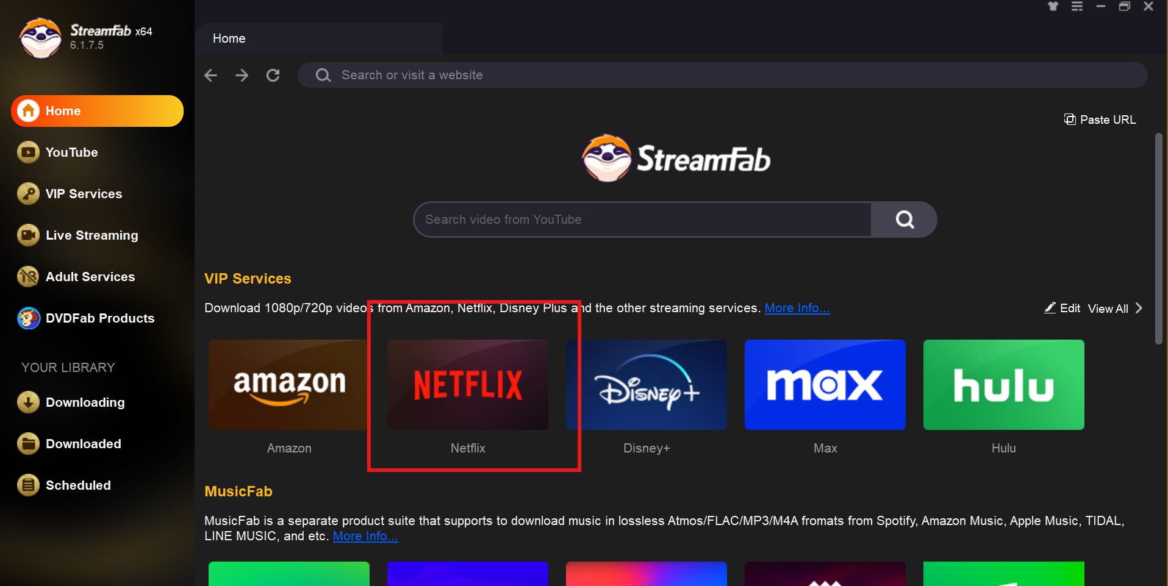1168x586 pixels.
Task: Open the hamburger menu in title bar
Action: coord(1077,6)
